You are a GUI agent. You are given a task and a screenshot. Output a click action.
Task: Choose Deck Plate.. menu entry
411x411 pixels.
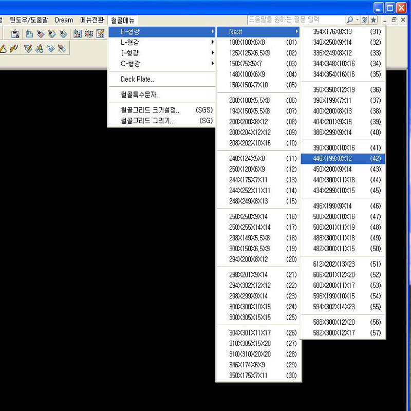(162, 79)
